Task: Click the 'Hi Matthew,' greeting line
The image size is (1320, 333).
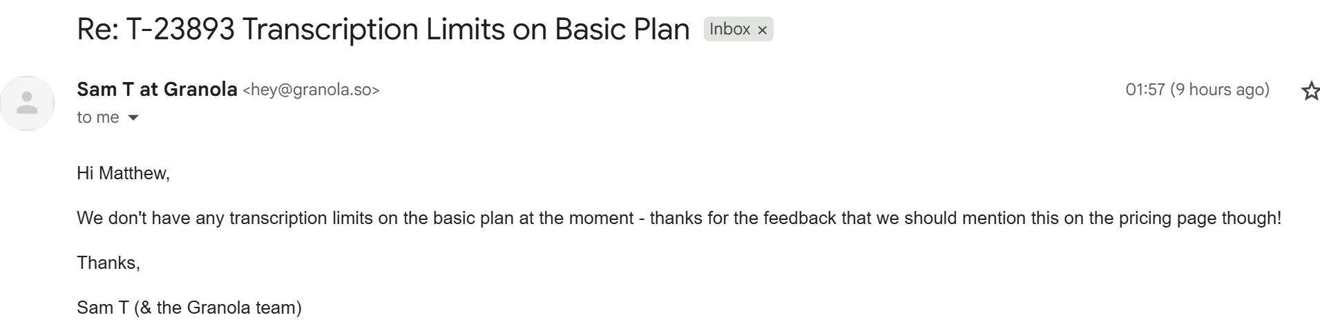Action: (123, 173)
